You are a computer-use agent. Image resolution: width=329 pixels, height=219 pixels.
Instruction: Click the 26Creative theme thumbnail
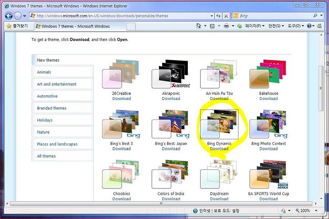pos(121,74)
